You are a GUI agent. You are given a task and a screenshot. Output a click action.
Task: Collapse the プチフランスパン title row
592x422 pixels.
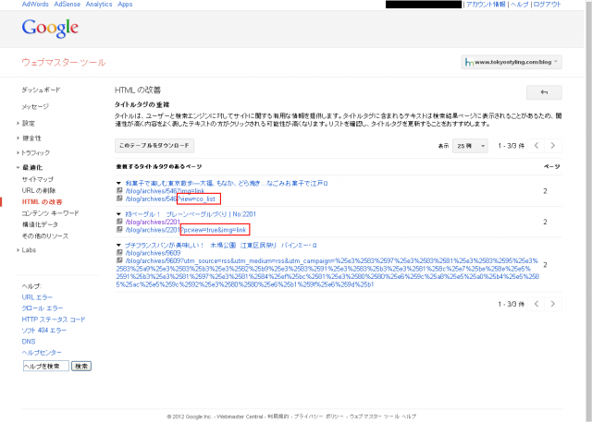click(x=118, y=246)
